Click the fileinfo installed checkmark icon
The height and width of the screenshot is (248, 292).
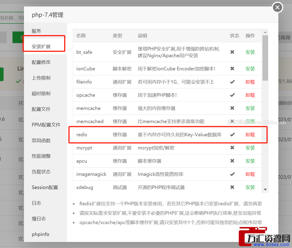coord(232,82)
